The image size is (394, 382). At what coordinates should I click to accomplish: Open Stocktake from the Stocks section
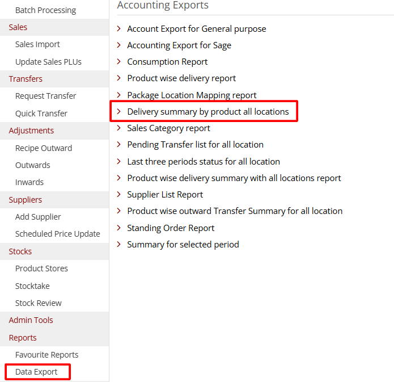click(32, 286)
